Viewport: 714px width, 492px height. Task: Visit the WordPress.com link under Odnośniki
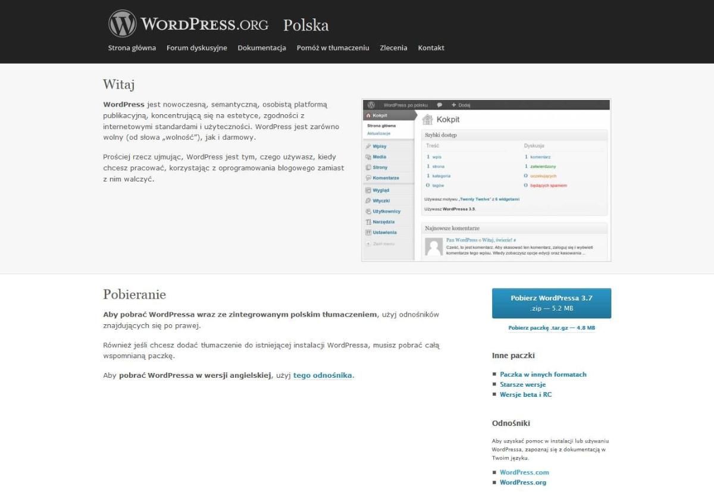524,472
